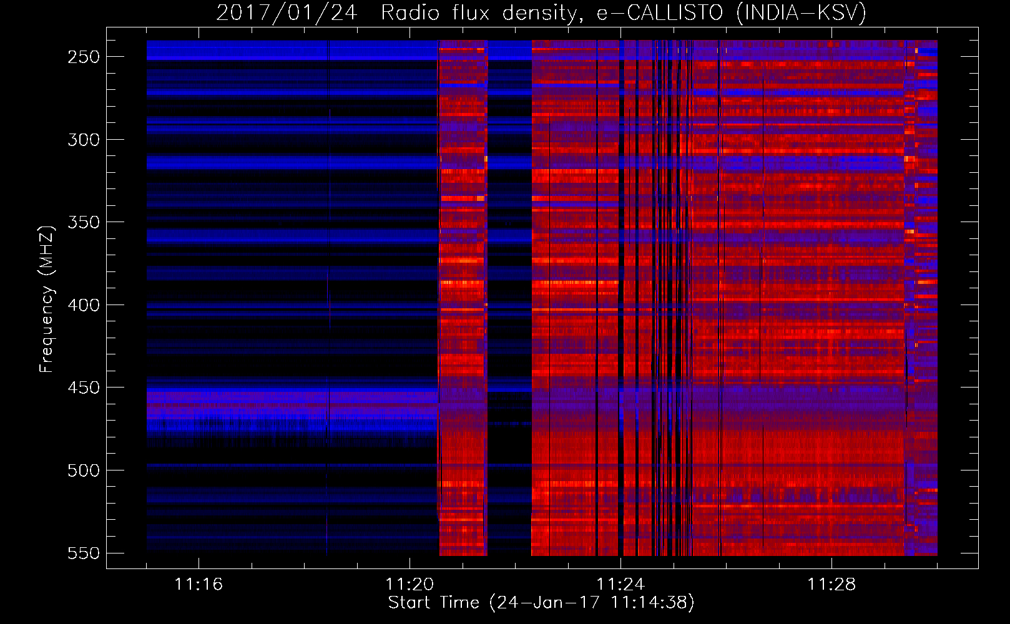
Task: Click the time tick label '11:20'
Action: [409, 584]
